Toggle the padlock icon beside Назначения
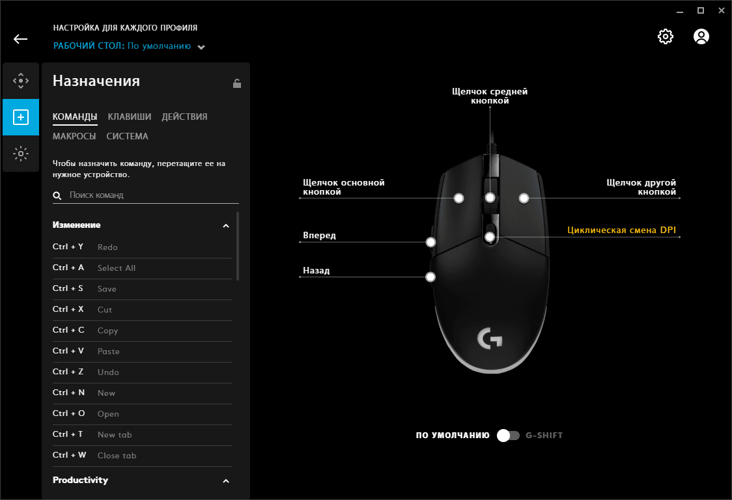Image resolution: width=732 pixels, height=500 pixels. (236, 83)
